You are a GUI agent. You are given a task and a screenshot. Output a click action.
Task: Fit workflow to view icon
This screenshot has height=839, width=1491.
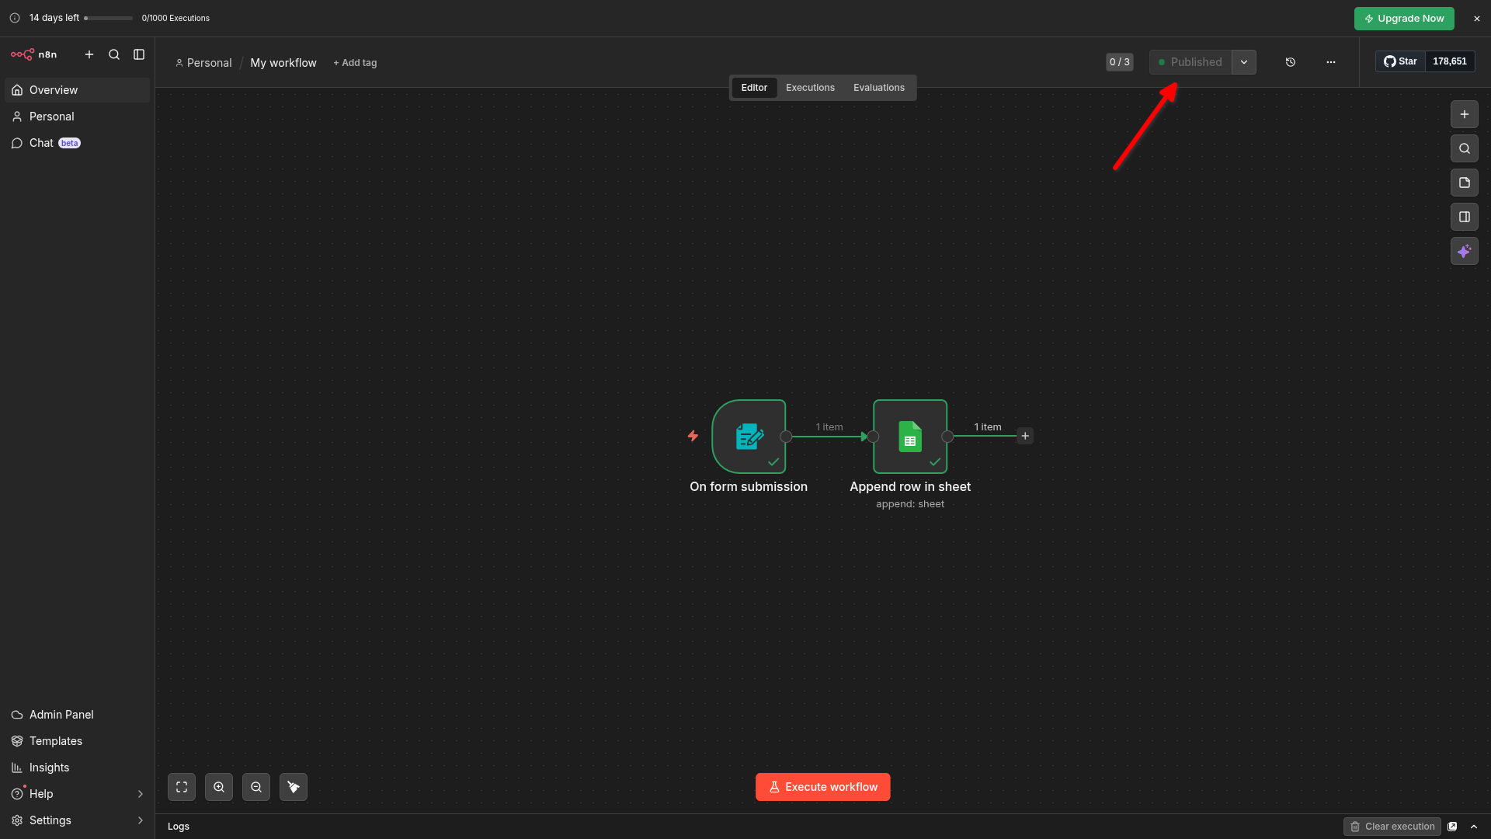tap(182, 787)
